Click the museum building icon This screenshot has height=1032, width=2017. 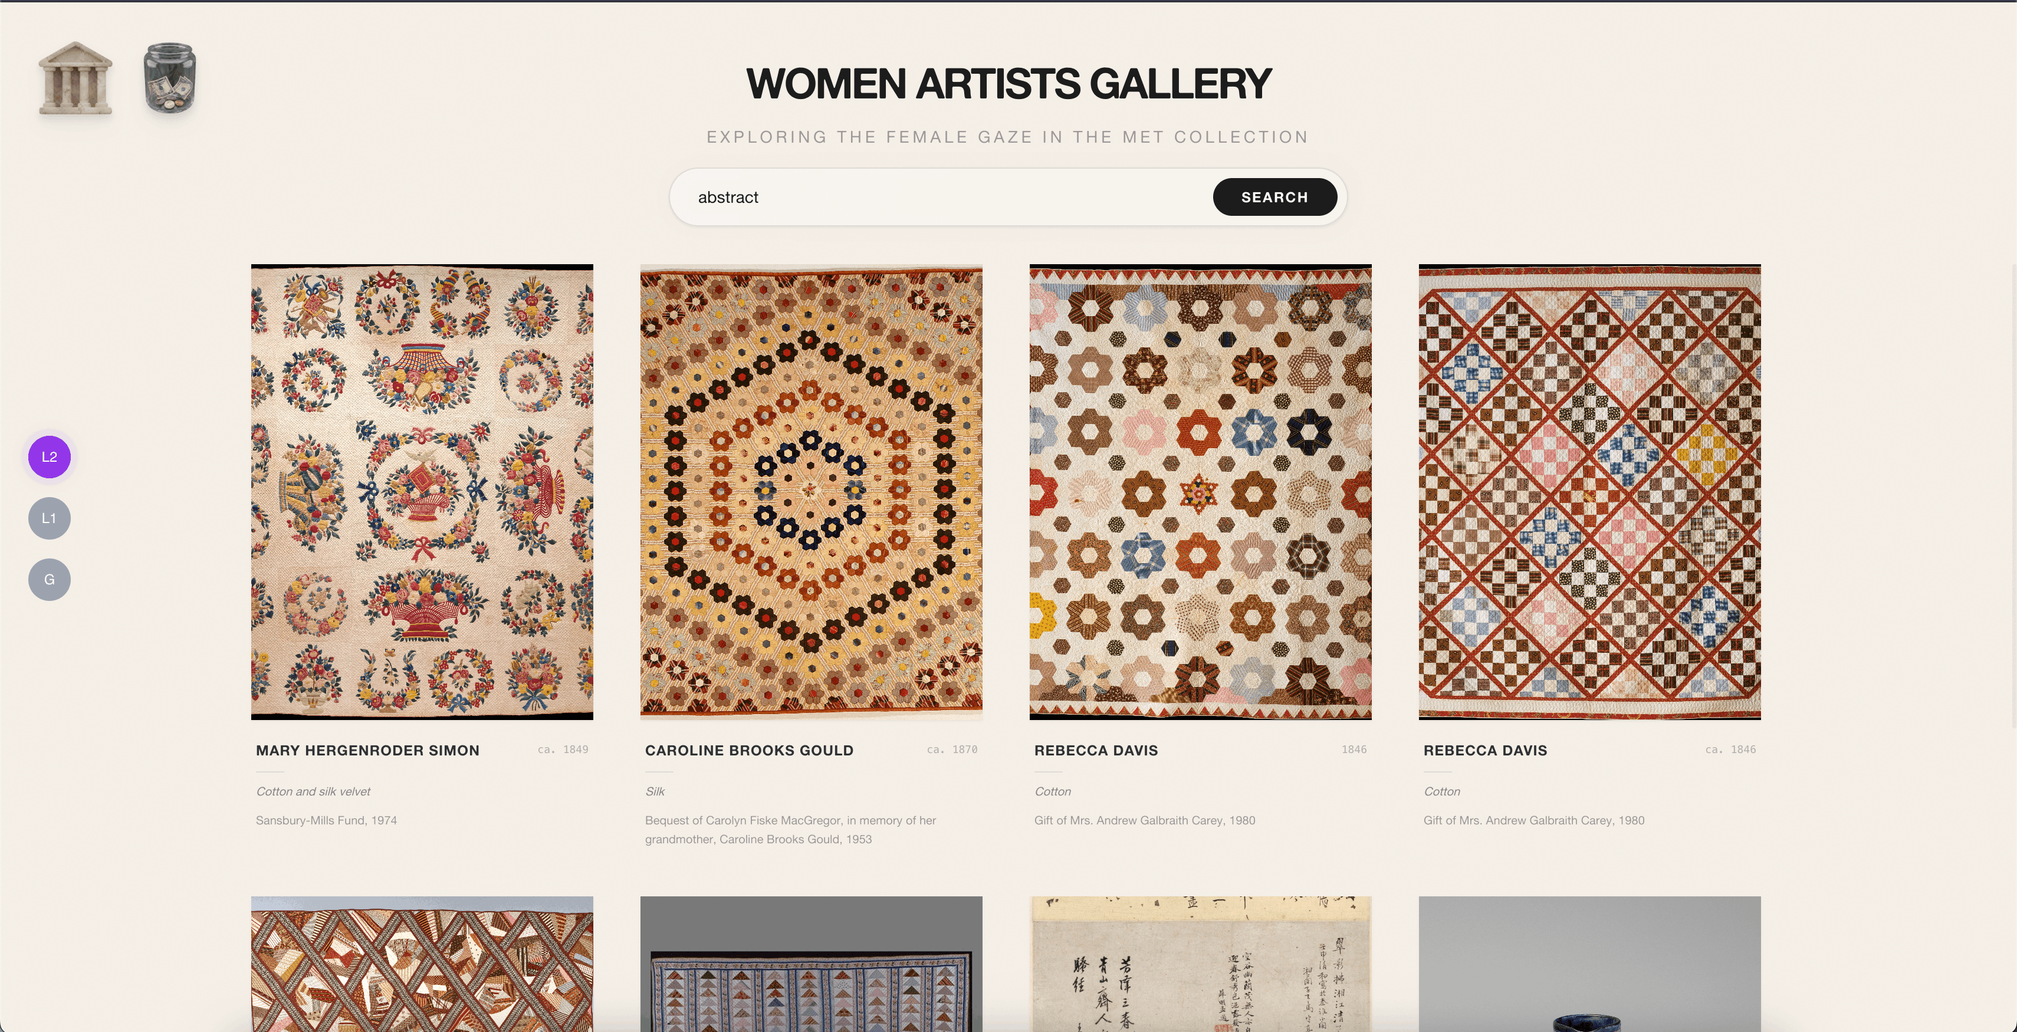(x=75, y=78)
